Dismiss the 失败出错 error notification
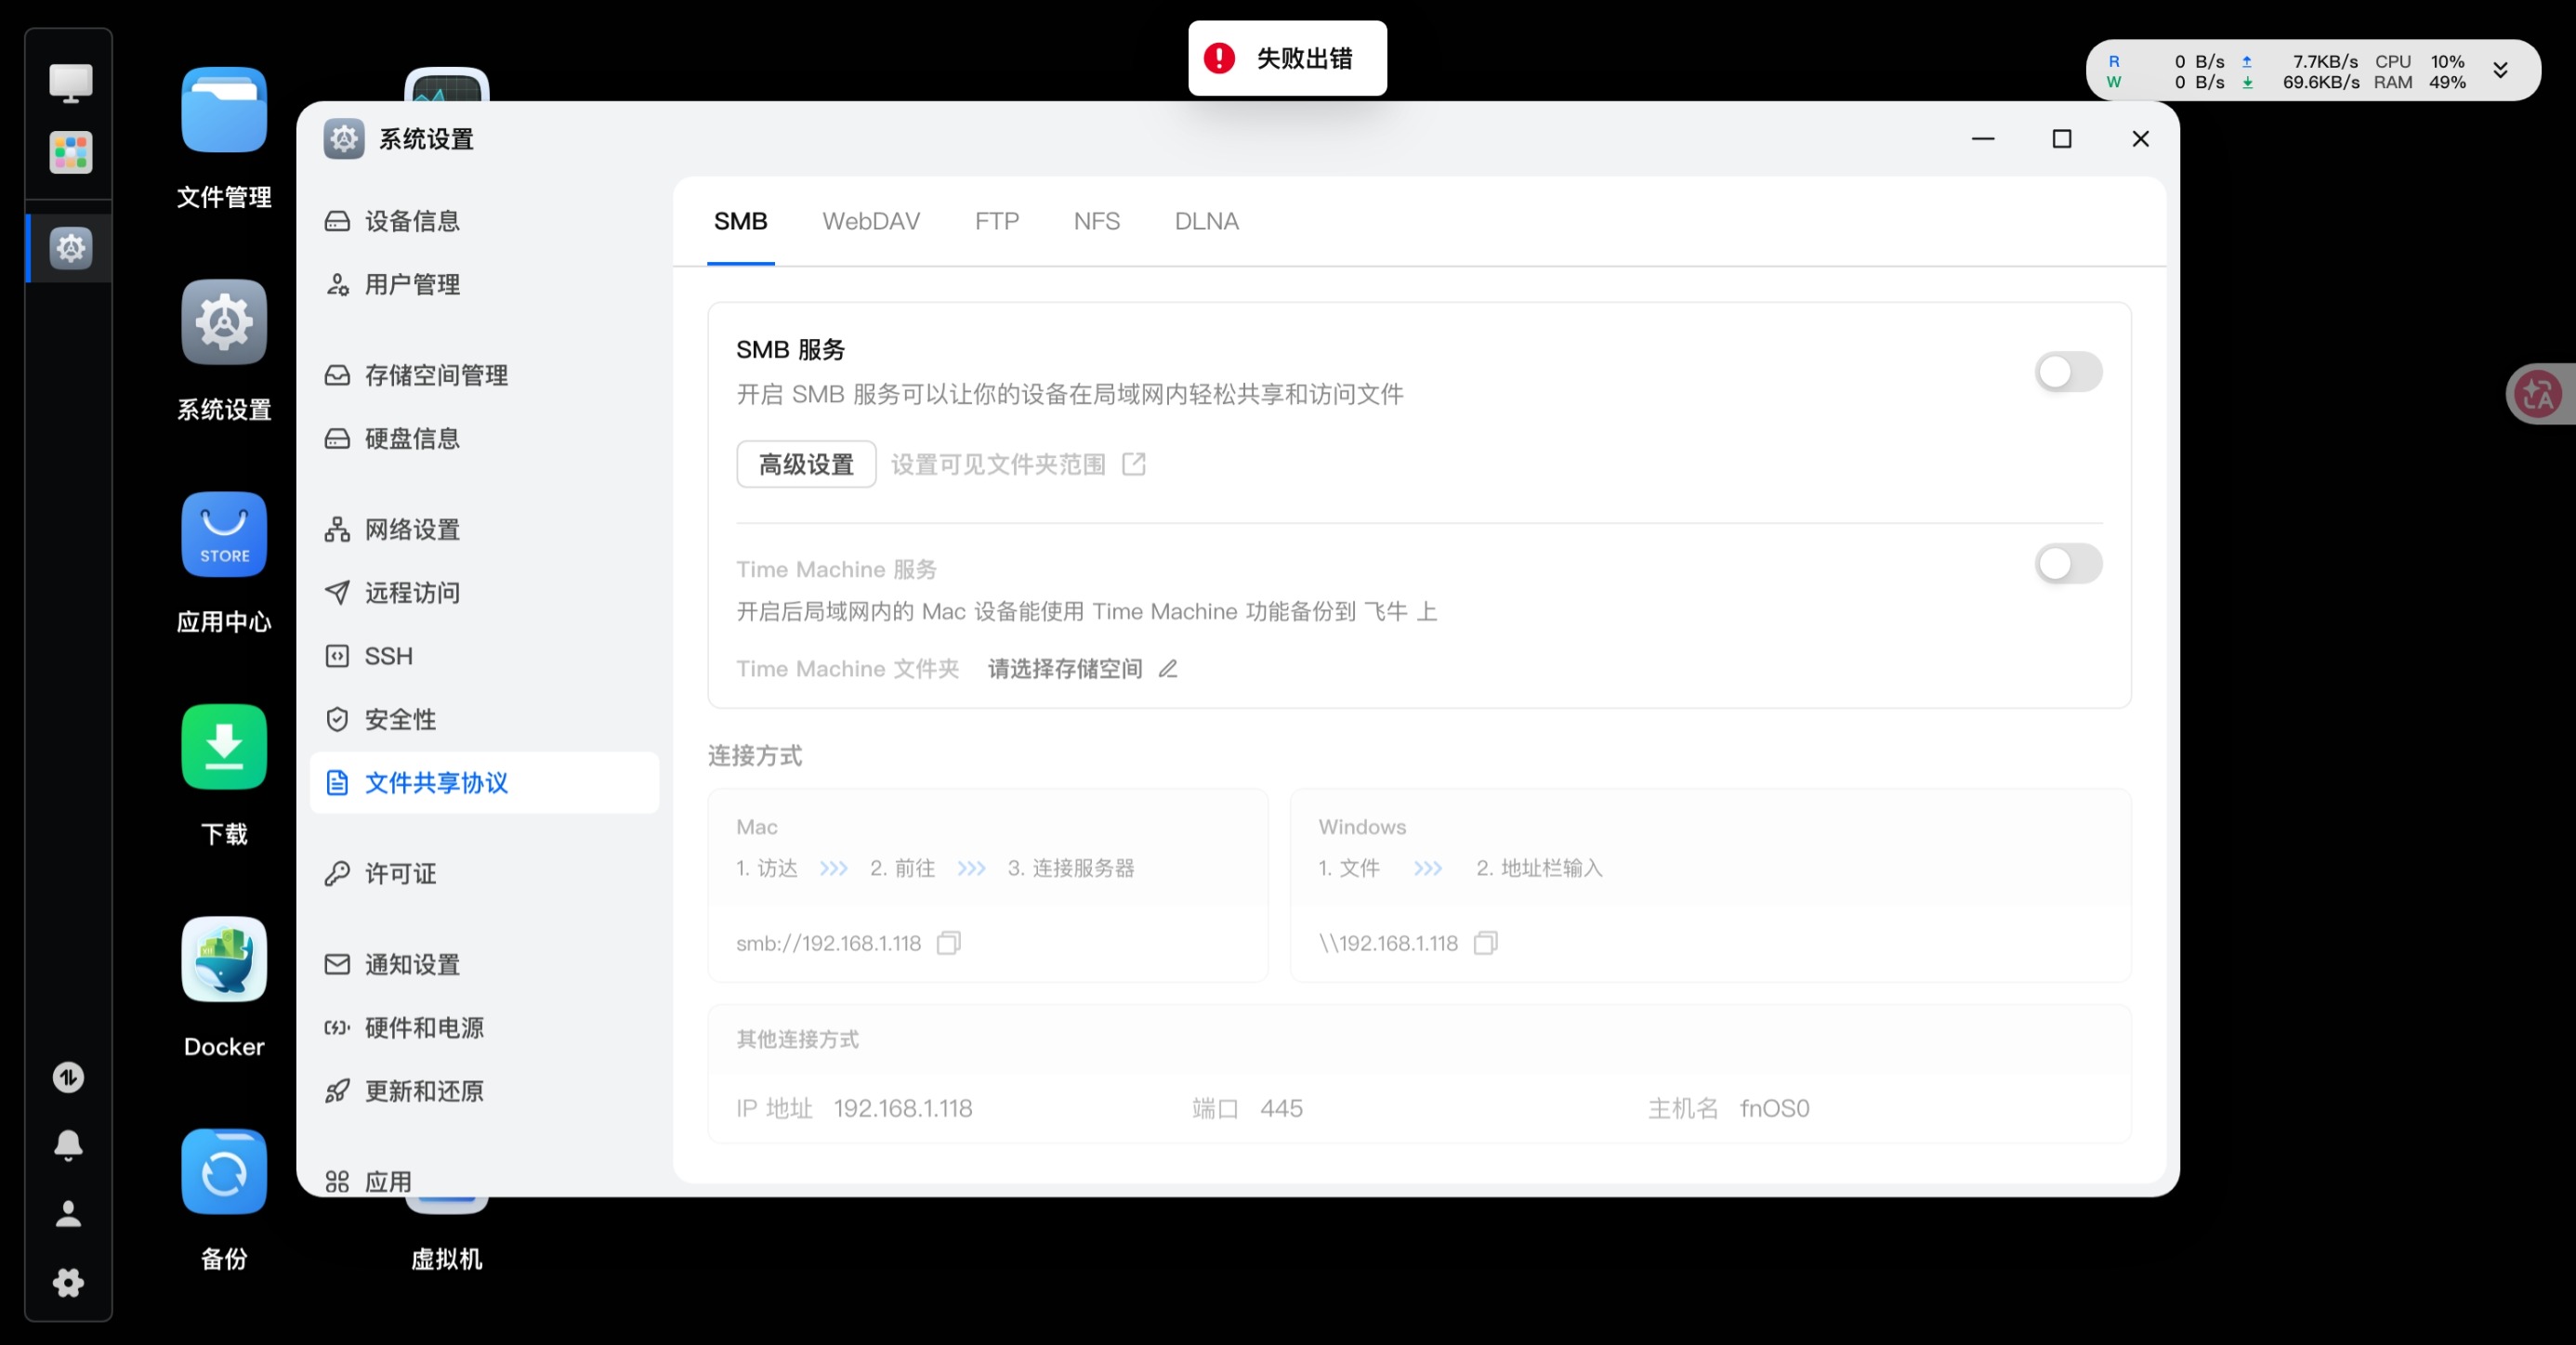Viewport: 2576px width, 1345px height. (1287, 58)
